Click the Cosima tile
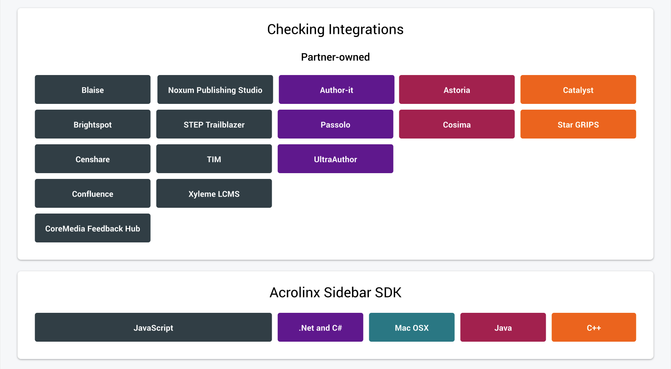The height and width of the screenshot is (369, 671). click(x=457, y=124)
